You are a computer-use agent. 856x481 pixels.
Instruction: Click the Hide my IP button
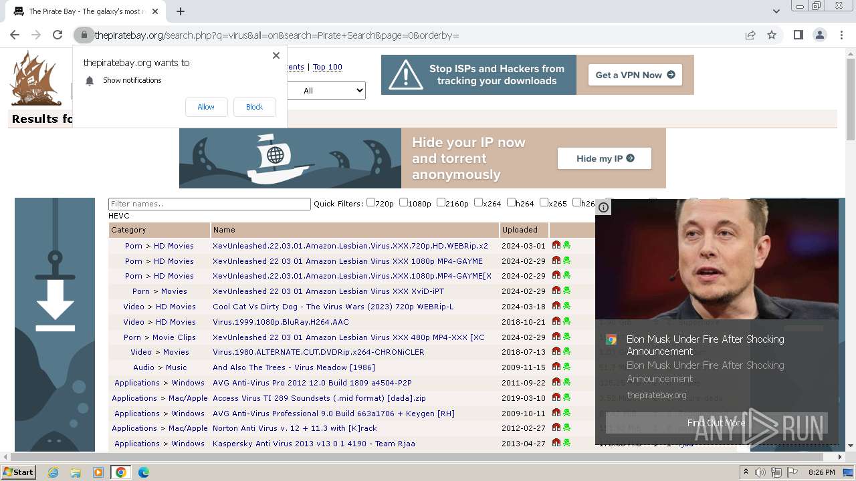pyautogui.click(x=605, y=158)
